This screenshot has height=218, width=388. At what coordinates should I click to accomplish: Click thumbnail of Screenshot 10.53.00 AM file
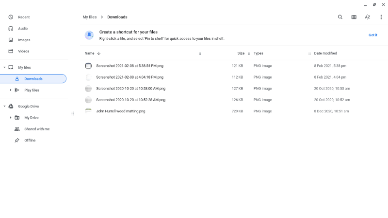pyautogui.click(x=88, y=89)
